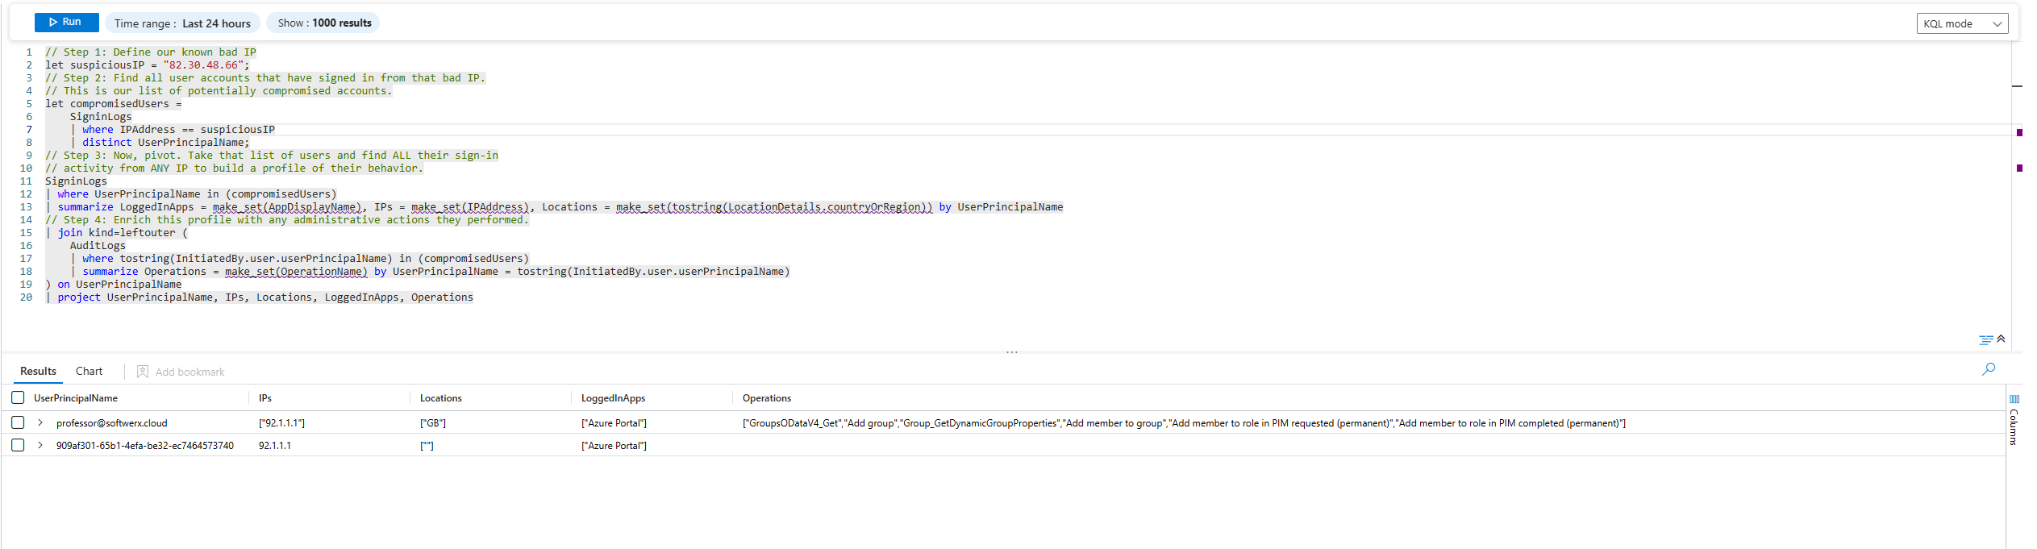Click the three-dot pane resize handle

[x=1012, y=352]
